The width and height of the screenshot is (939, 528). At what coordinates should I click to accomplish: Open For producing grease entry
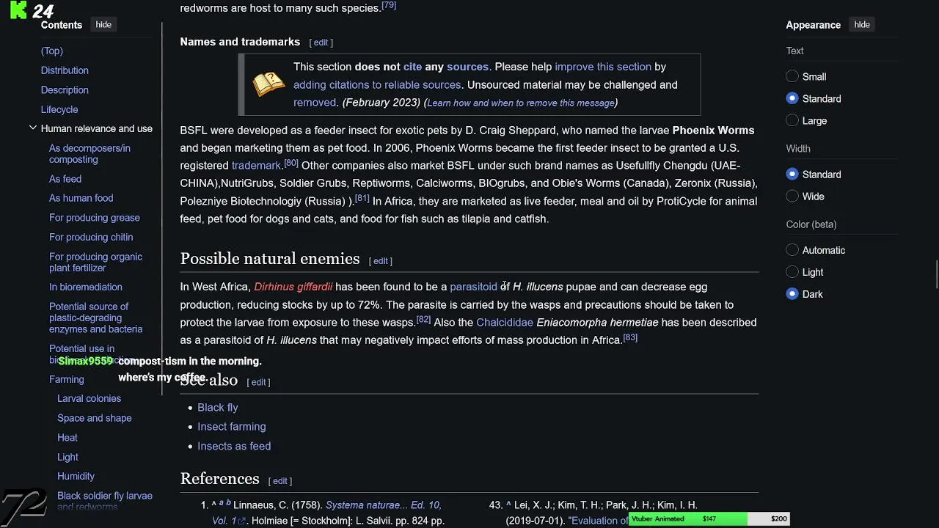pos(94,218)
